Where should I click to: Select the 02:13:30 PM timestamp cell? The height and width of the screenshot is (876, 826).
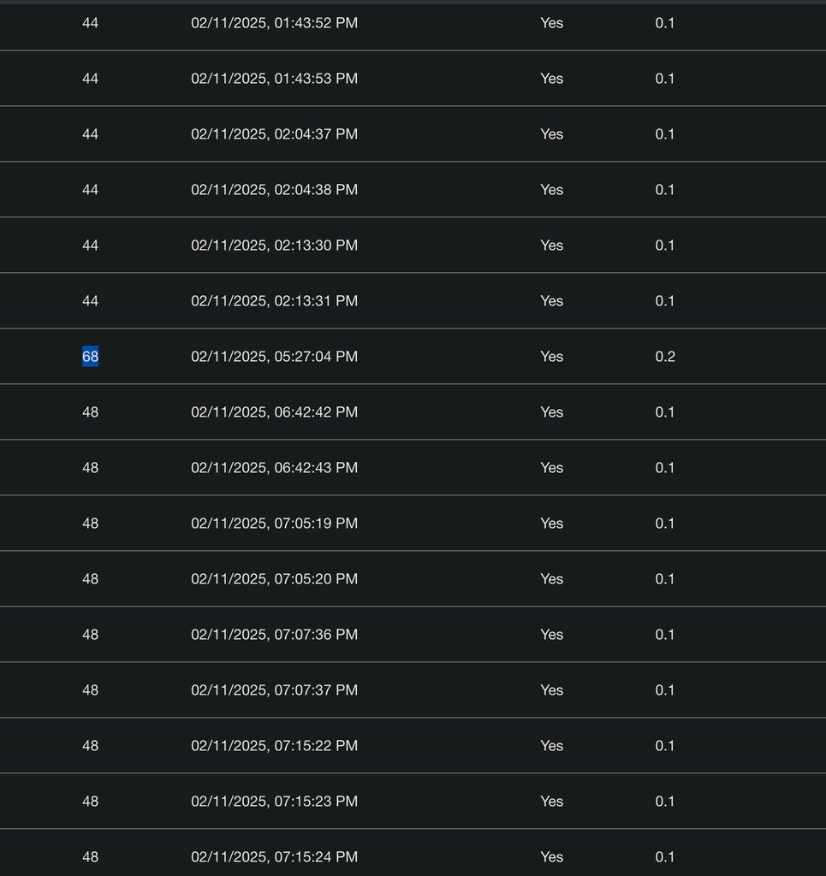coord(274,246)
